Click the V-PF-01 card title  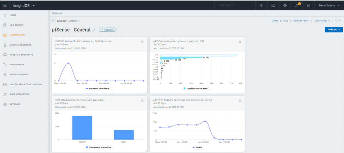(83, 41)
